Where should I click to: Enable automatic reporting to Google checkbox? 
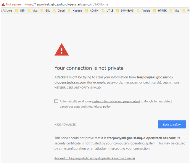(x=56, y=101)
